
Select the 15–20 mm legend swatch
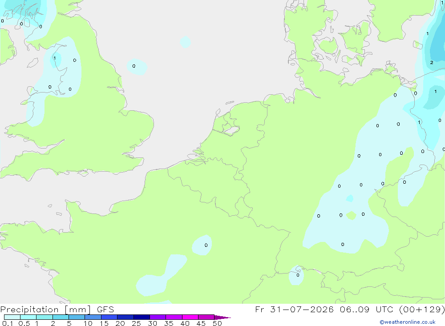(109, 317)
